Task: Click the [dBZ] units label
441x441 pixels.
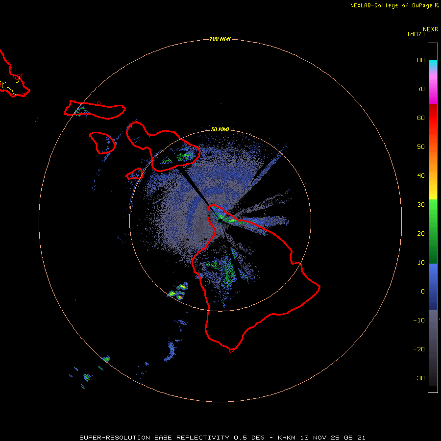Action: coord(416,34)
